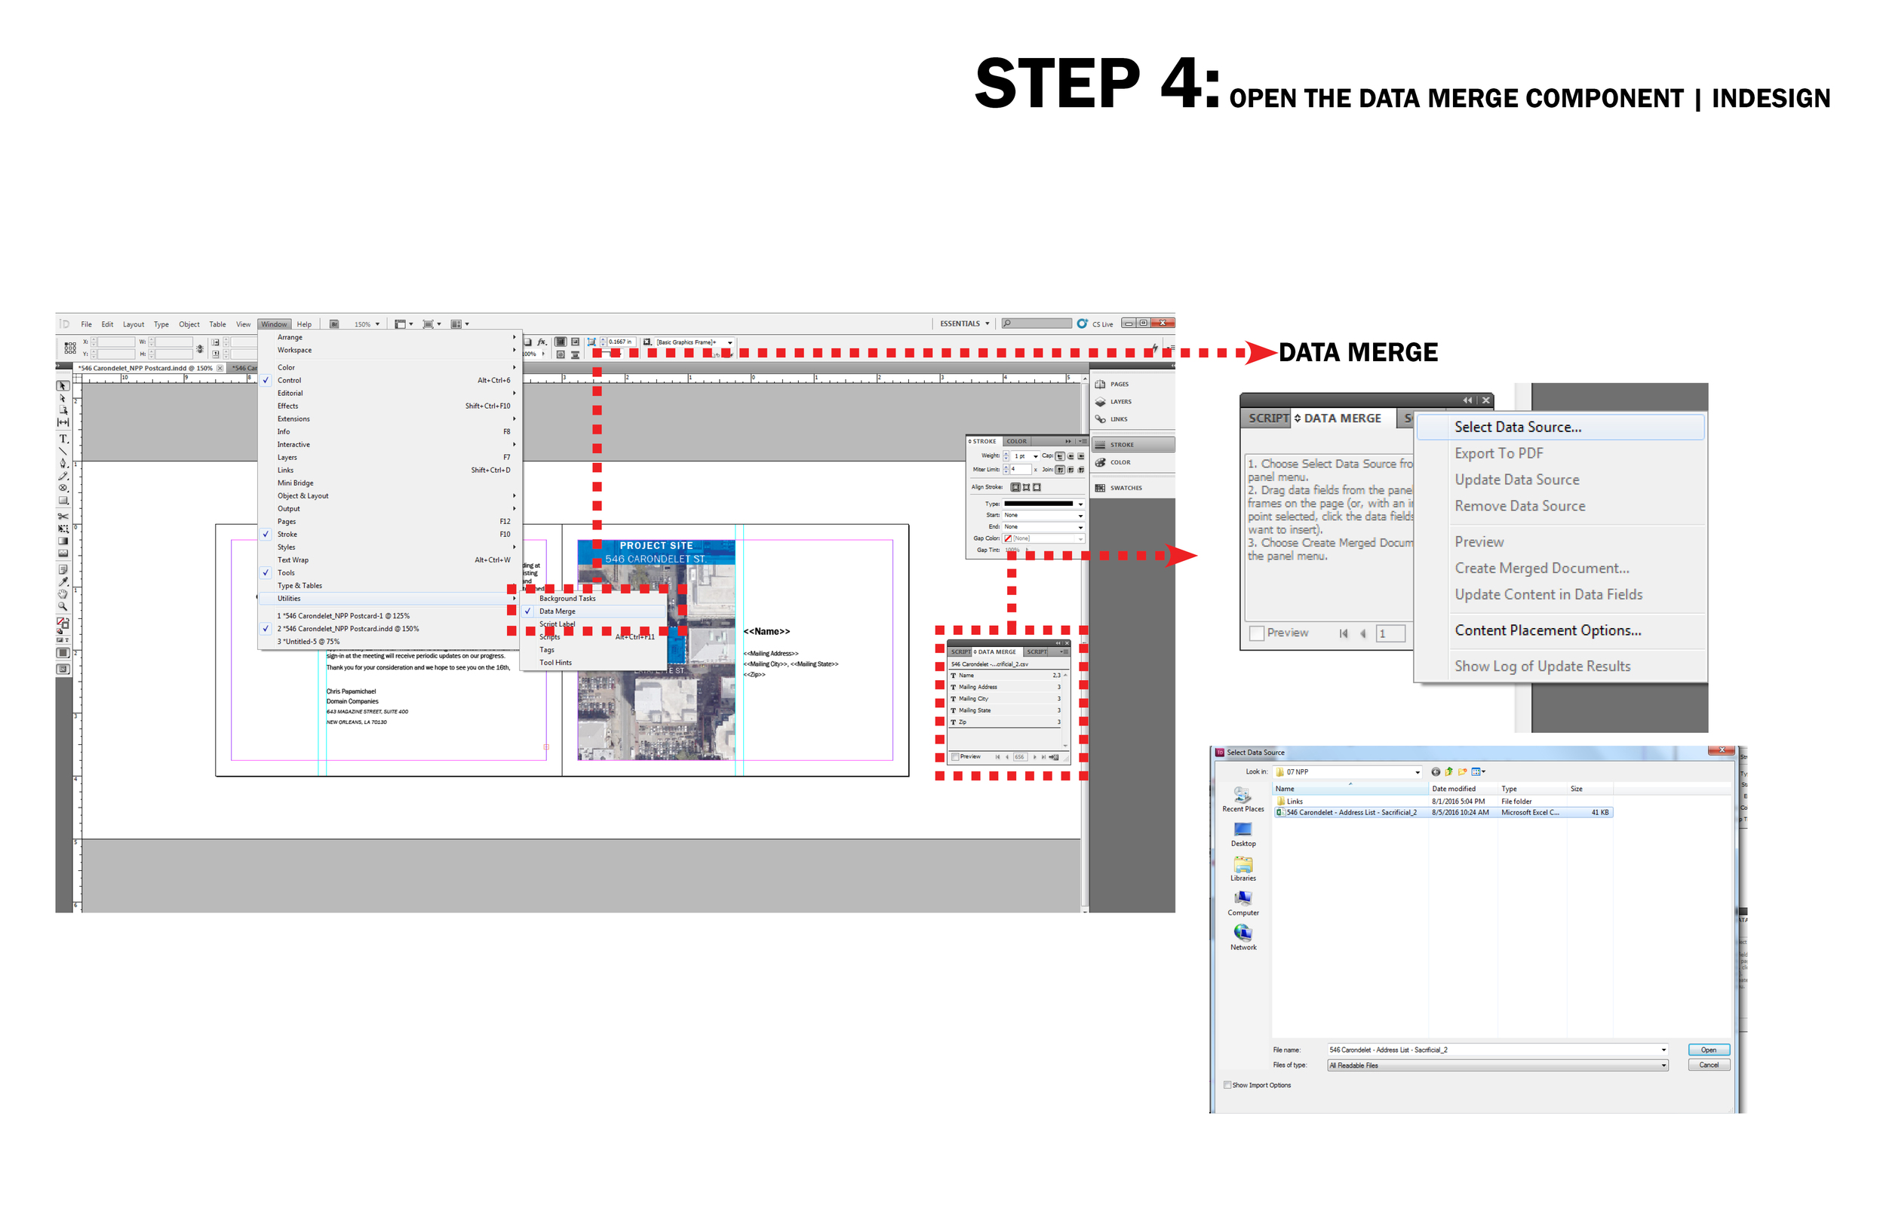Open stroke Type dropdown
The height and width of the screenshot is (1220, 1886).
(x=1043, y=504)
